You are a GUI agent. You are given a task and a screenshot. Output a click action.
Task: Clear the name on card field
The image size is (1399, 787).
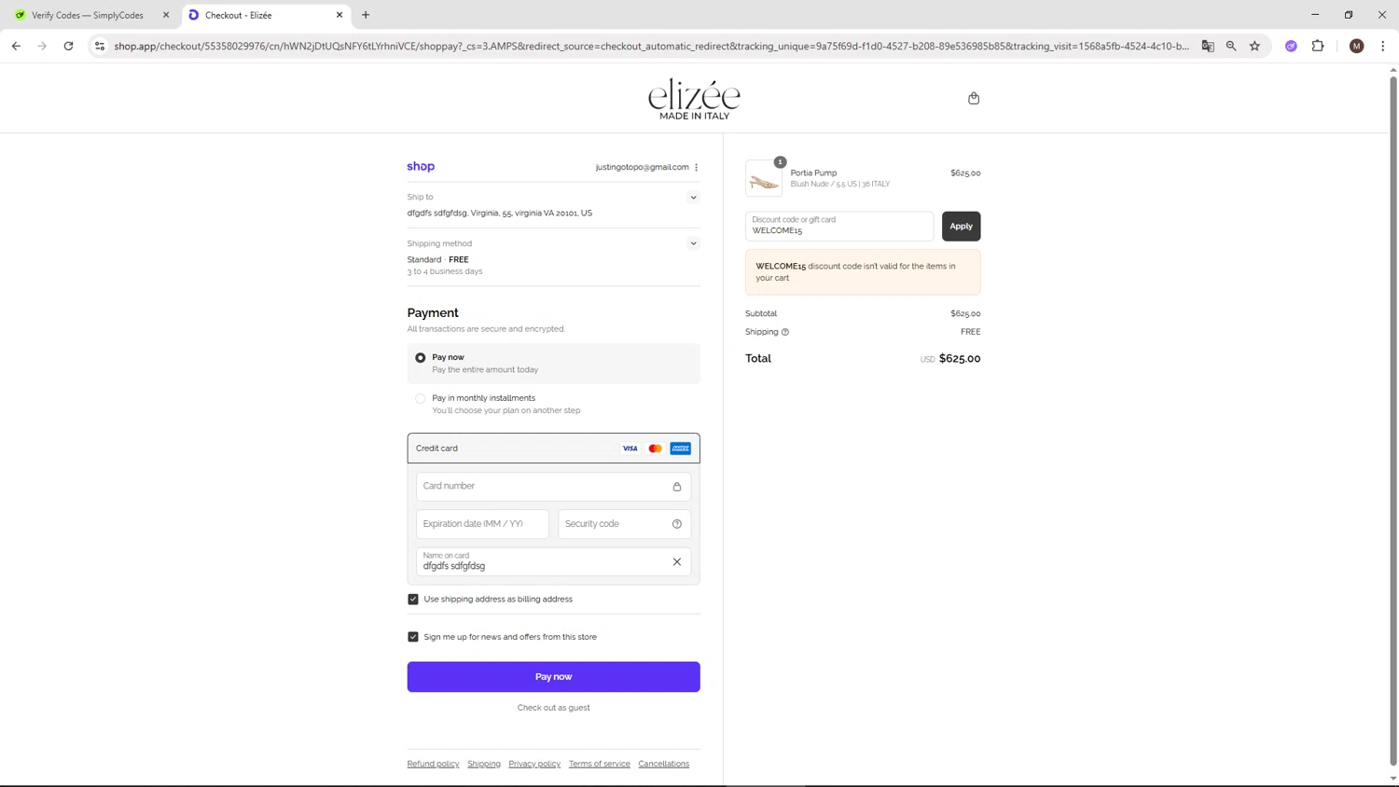pos(677,562)
